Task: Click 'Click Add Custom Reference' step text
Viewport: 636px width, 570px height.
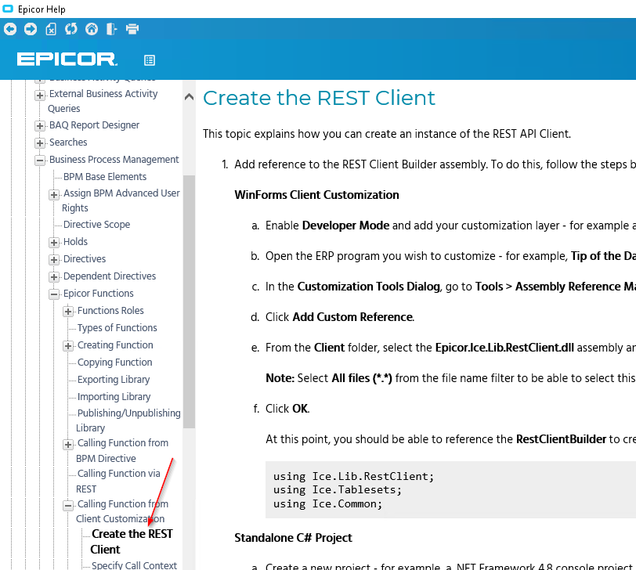Action: coord(339,317)
